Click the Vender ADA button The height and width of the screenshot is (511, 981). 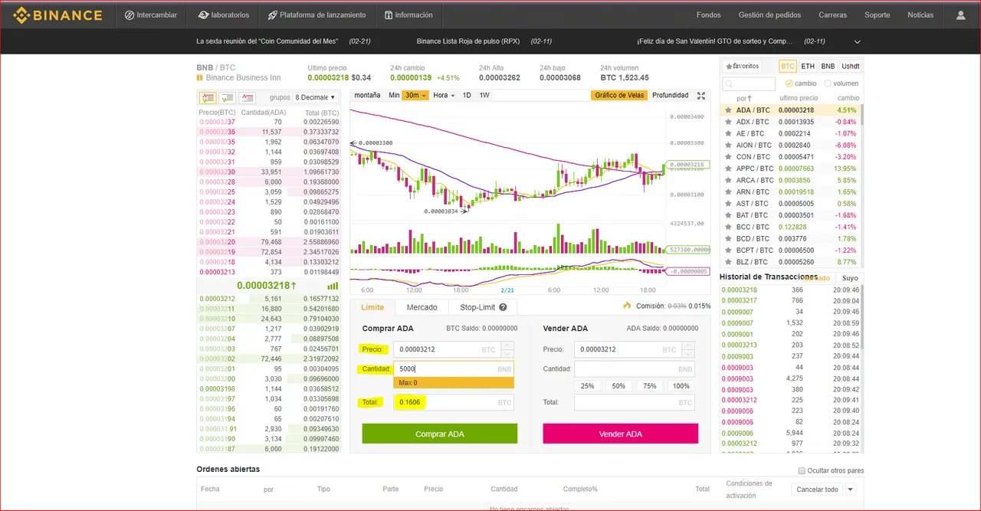[621, 434]
